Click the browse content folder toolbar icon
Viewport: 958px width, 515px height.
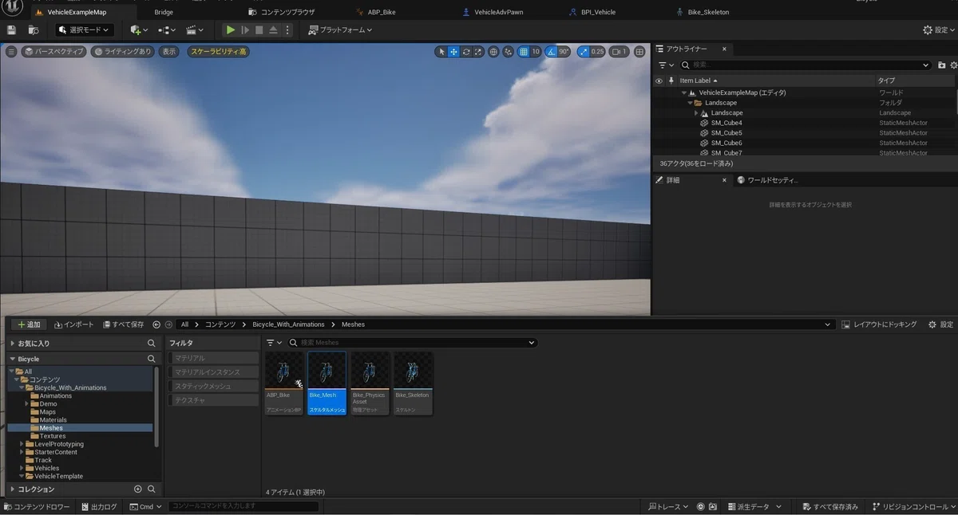[33, 30]
